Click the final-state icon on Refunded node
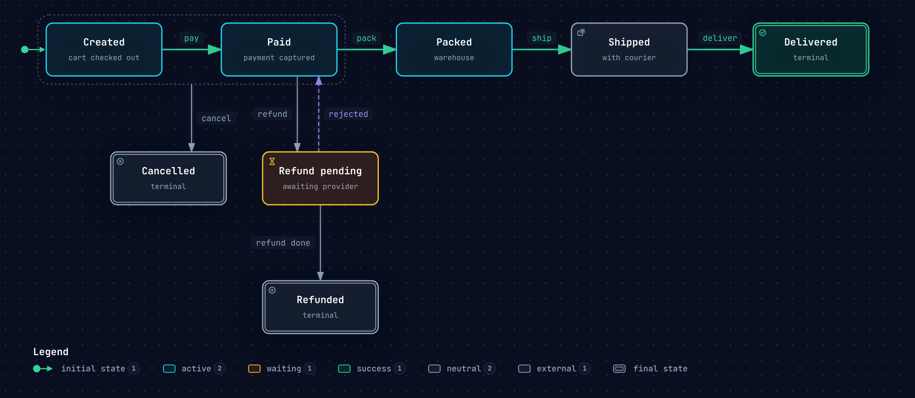 pyautogui.click(x=272, y=290)
